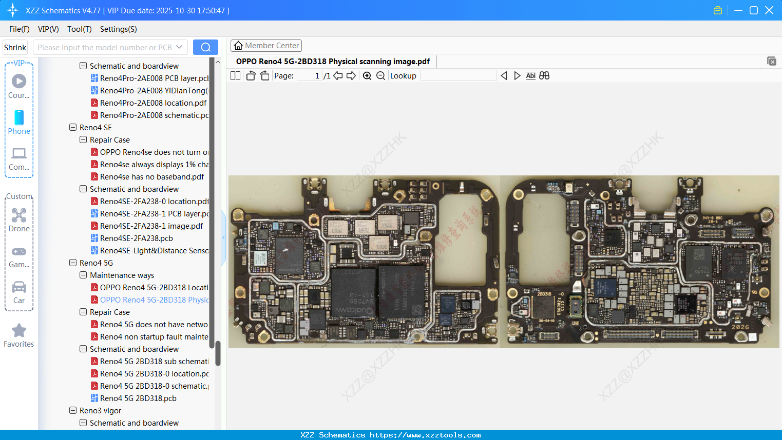Toggle the Abi match-word search option
The height and width of the screenshot is (440, 782).
(530, 76)
